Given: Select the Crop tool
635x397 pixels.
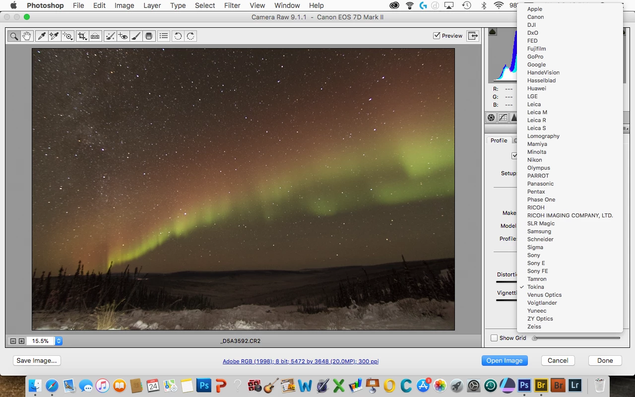Looking at the screenshot, I should pyautogui.click(x=82, y=36).
